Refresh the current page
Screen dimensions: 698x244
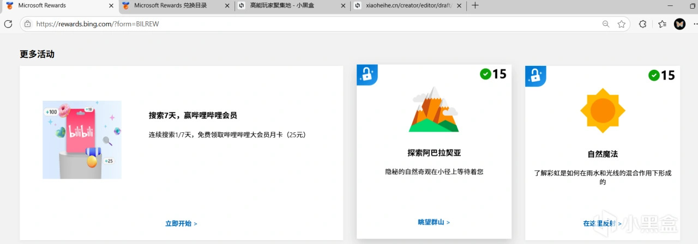click(x=8, y=24)
